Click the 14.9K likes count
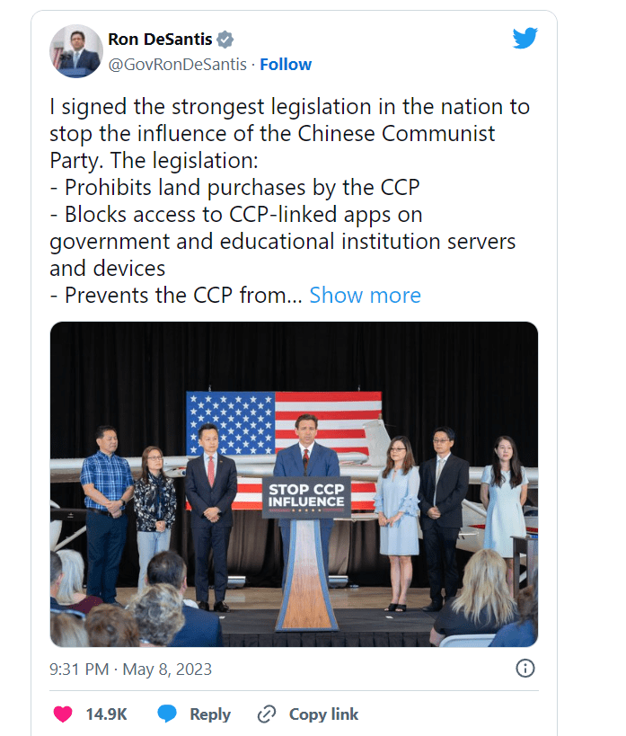The height and width of the screenshot is (736, 626). pos(106,714)
